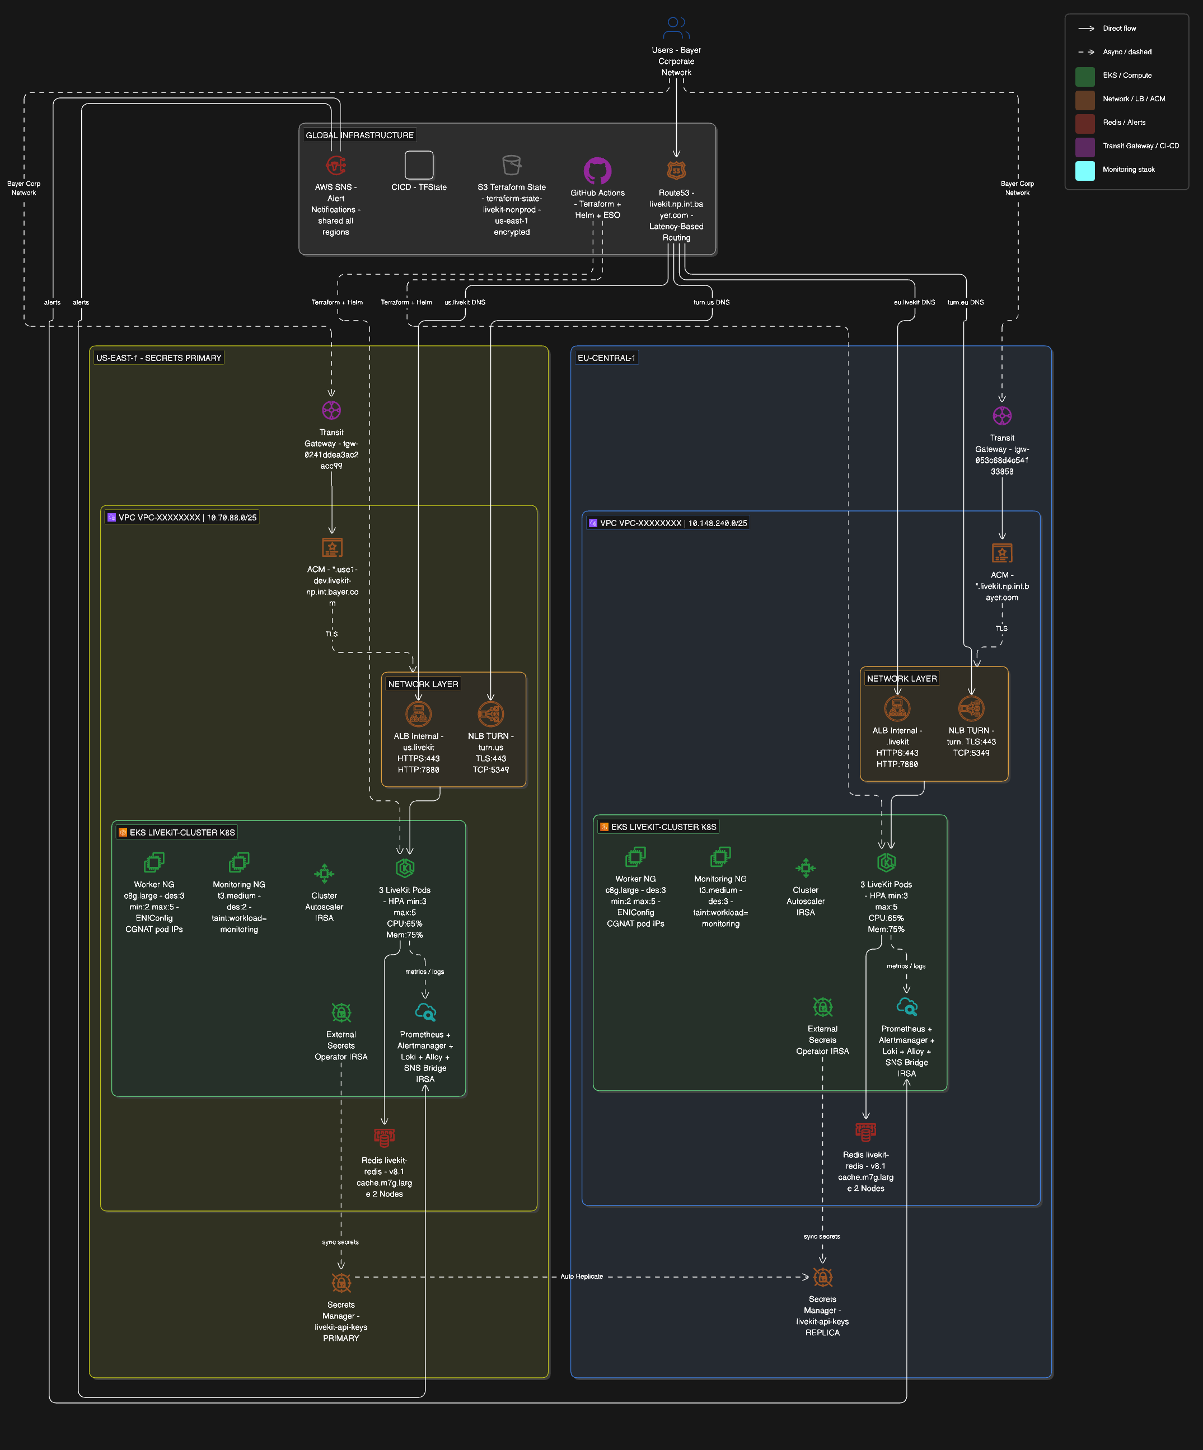
Task: Click the EKS icon in EU cluster label
Action: 603,827
